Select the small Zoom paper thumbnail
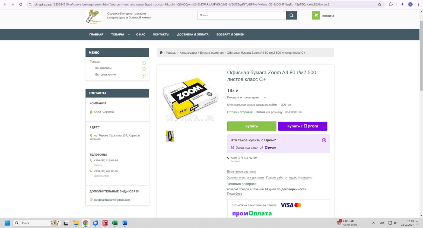The image size is (423, 228). (170, 136)
